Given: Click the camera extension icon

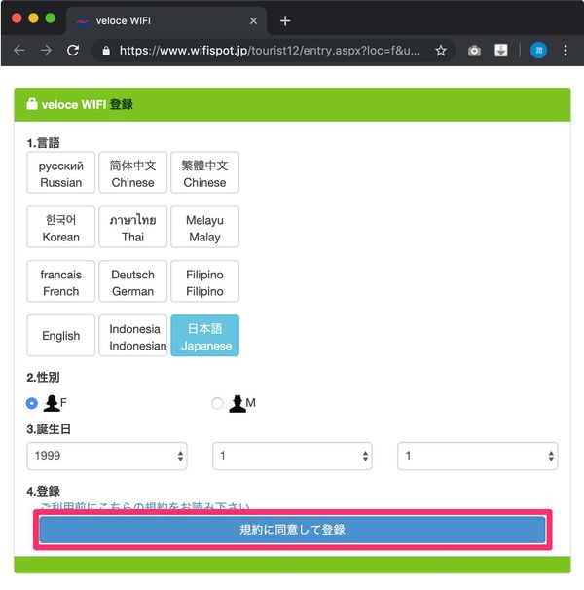Looking at the screenshot, I should [474, 51].
